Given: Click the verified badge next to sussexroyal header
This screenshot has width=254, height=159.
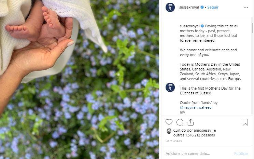Looking at the screenshot, I should click(202, 7).
